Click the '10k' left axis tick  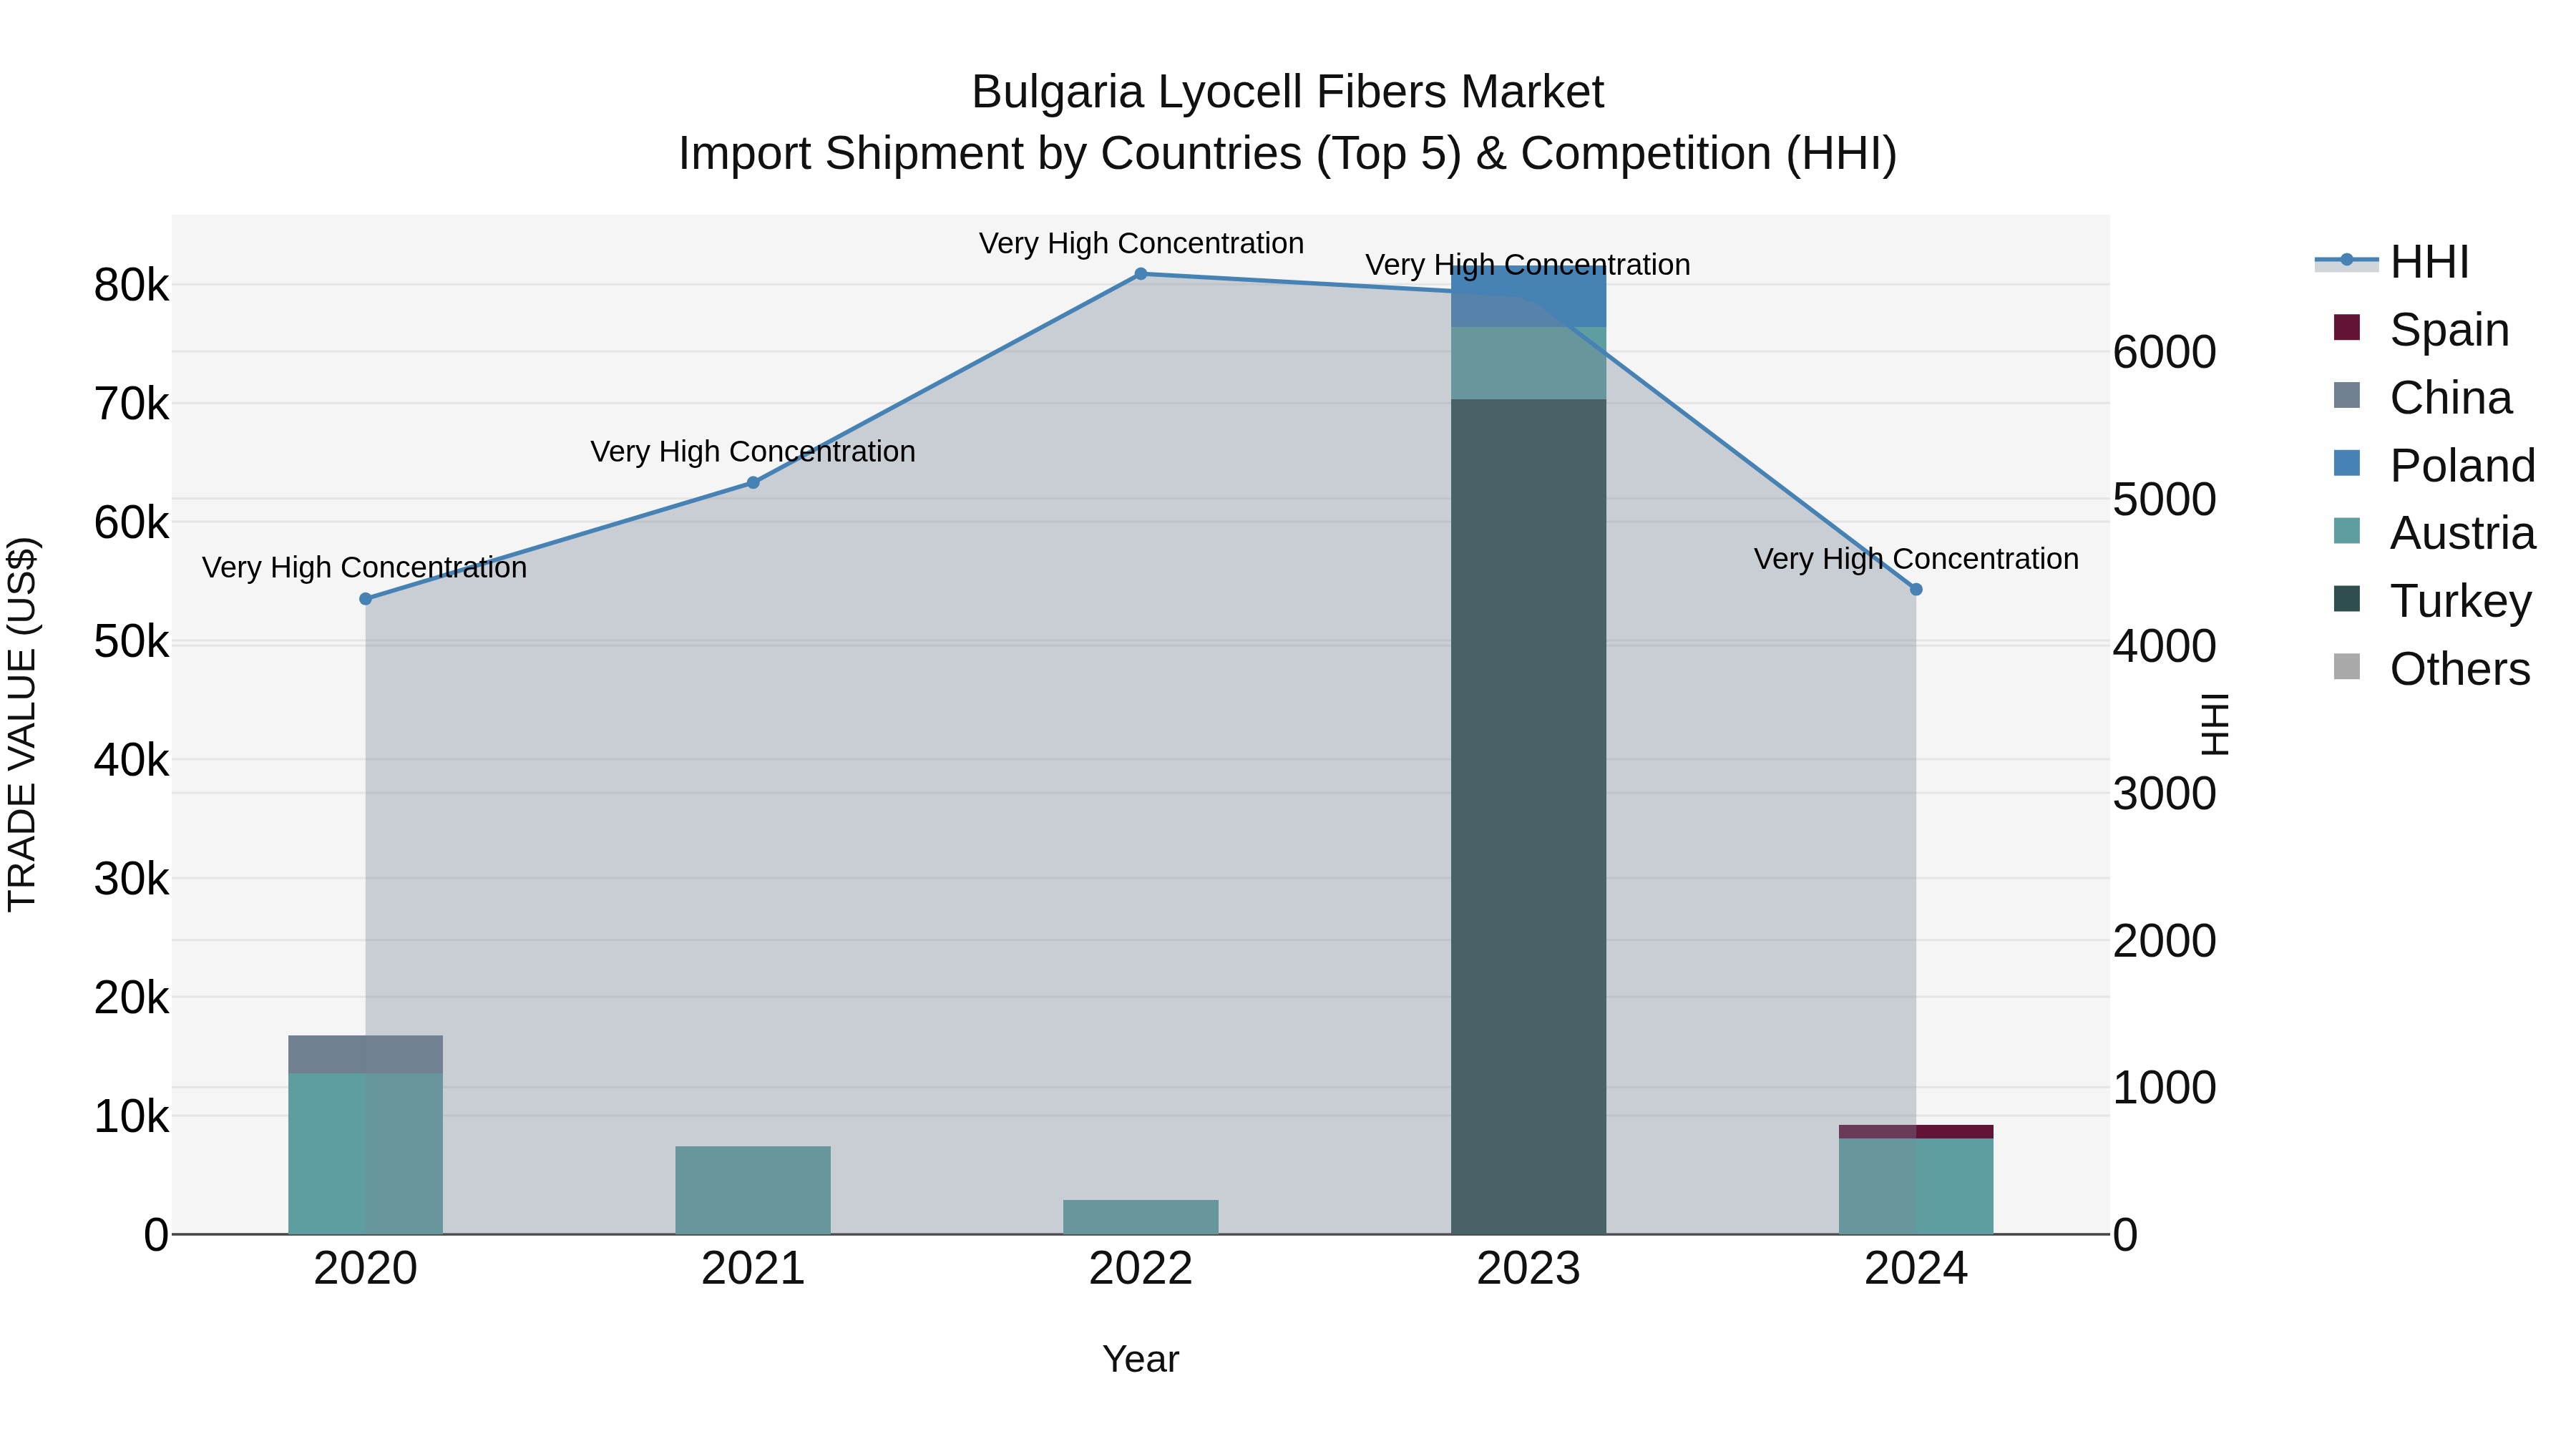(x=132, y=1117)
